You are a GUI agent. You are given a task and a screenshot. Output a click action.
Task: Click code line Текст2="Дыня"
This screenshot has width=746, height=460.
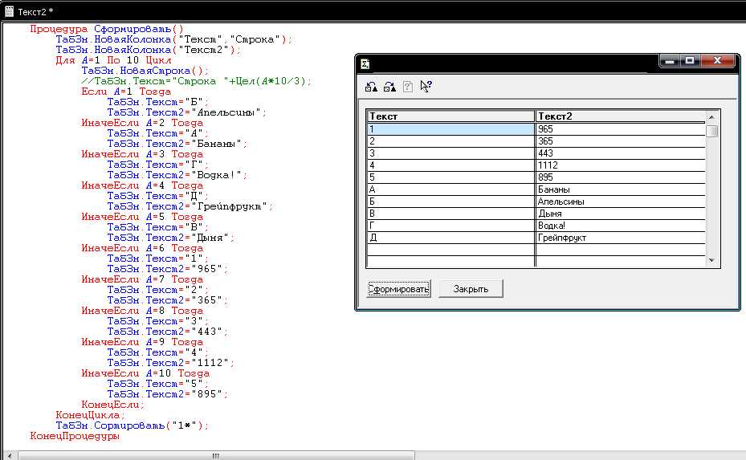(171, 238)
